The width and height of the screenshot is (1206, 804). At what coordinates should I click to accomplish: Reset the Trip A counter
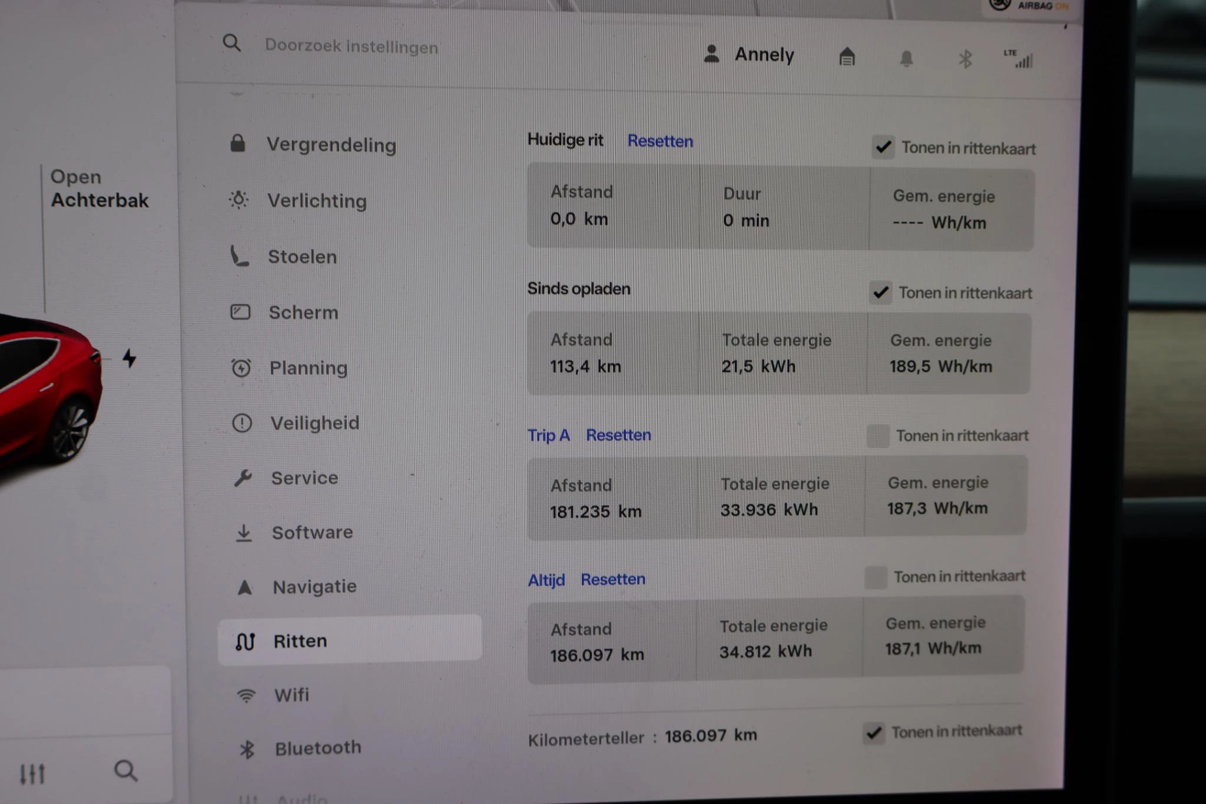[x=618, y=436]
